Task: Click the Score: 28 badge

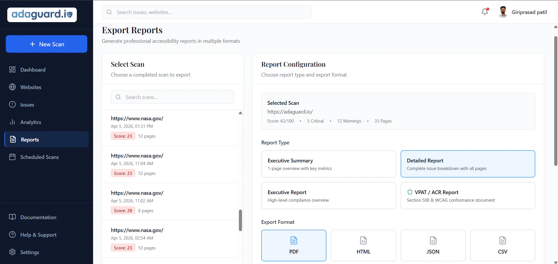Action: point(123,210)
